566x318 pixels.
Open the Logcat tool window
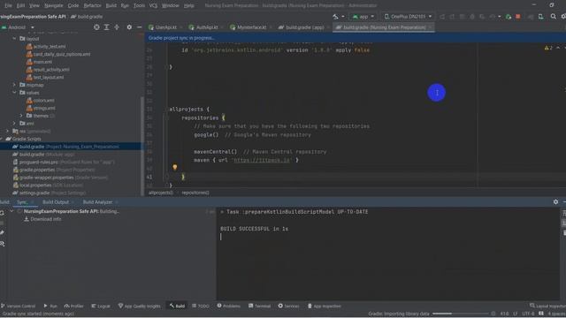[101, 307]
